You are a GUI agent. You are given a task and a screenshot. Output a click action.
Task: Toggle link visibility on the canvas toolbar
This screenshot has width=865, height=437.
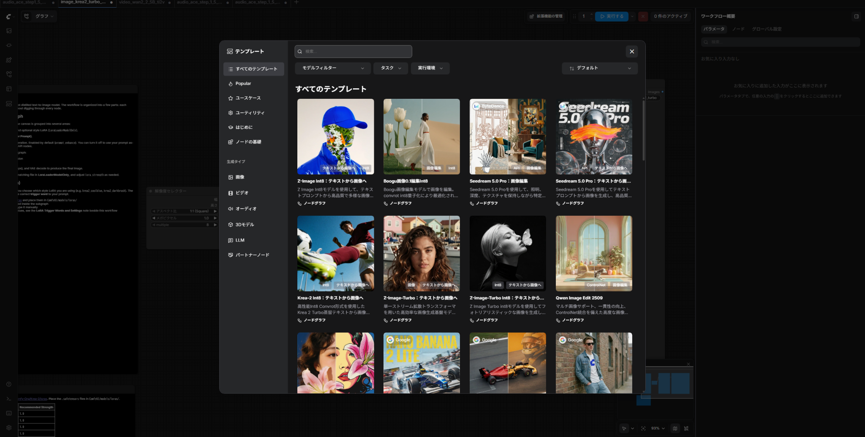[x=686, y=428]
